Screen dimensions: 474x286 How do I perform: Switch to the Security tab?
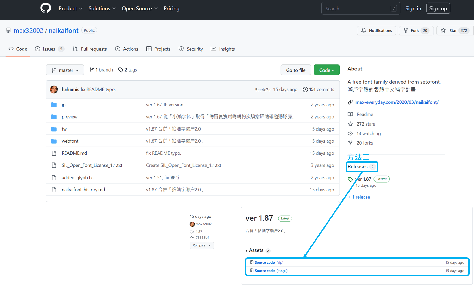pyautogui.click(x=191, y=49)
